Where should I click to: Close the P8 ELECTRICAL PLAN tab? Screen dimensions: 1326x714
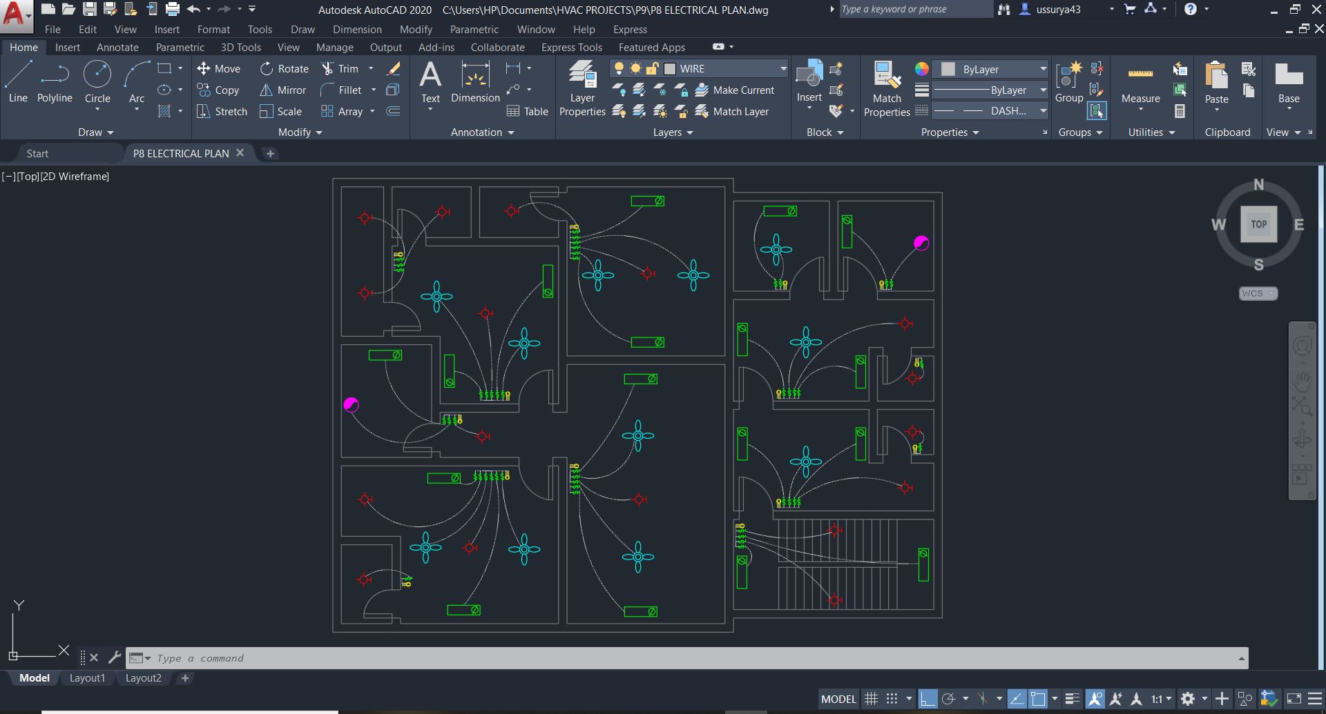pyautogui.click(x=240, y=153)
